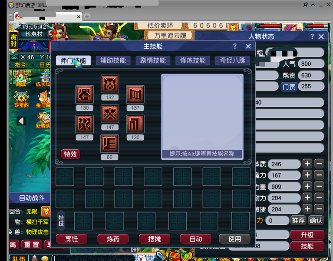Open the 成长试 growth trial icon
This screenshot has height=261, width=333.
(43, 79)
